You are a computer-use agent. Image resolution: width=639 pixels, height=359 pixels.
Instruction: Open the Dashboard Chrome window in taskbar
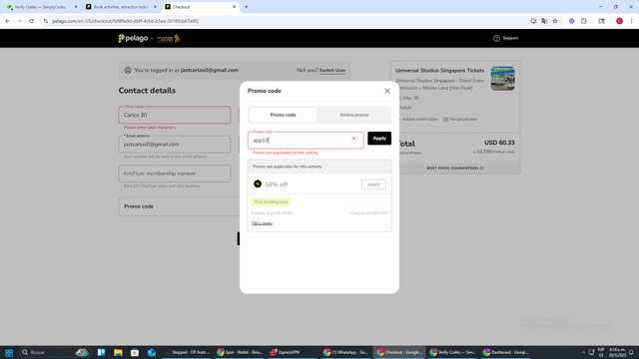505,352
